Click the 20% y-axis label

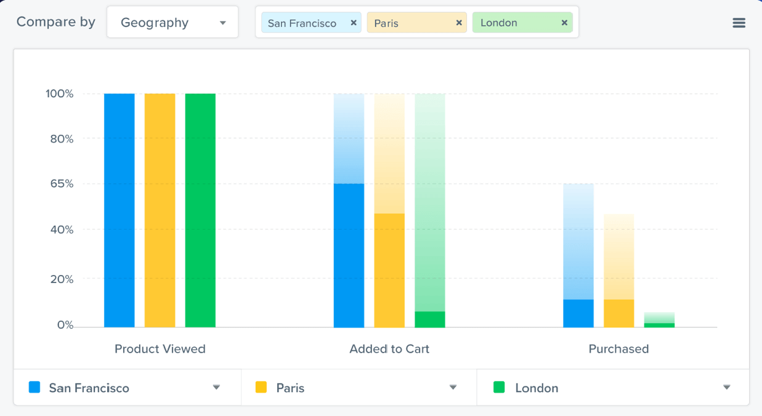[62, 279]
